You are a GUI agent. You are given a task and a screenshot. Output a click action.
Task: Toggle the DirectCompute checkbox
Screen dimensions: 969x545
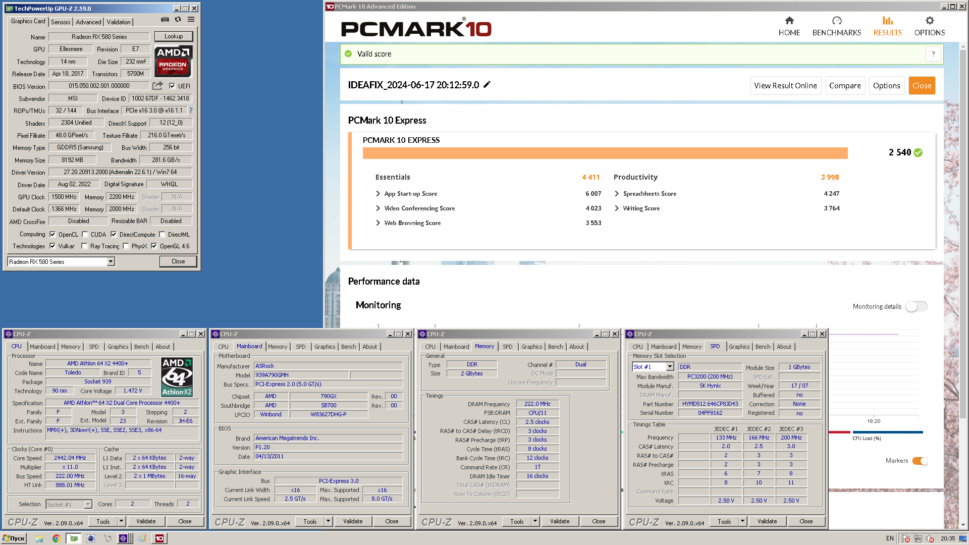[114, 234]
